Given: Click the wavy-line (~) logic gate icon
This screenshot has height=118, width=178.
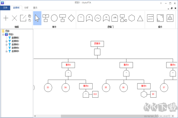Looking at the screenshot, I should click(x=98, y=18).
